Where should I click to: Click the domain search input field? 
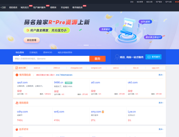[51, 59]
